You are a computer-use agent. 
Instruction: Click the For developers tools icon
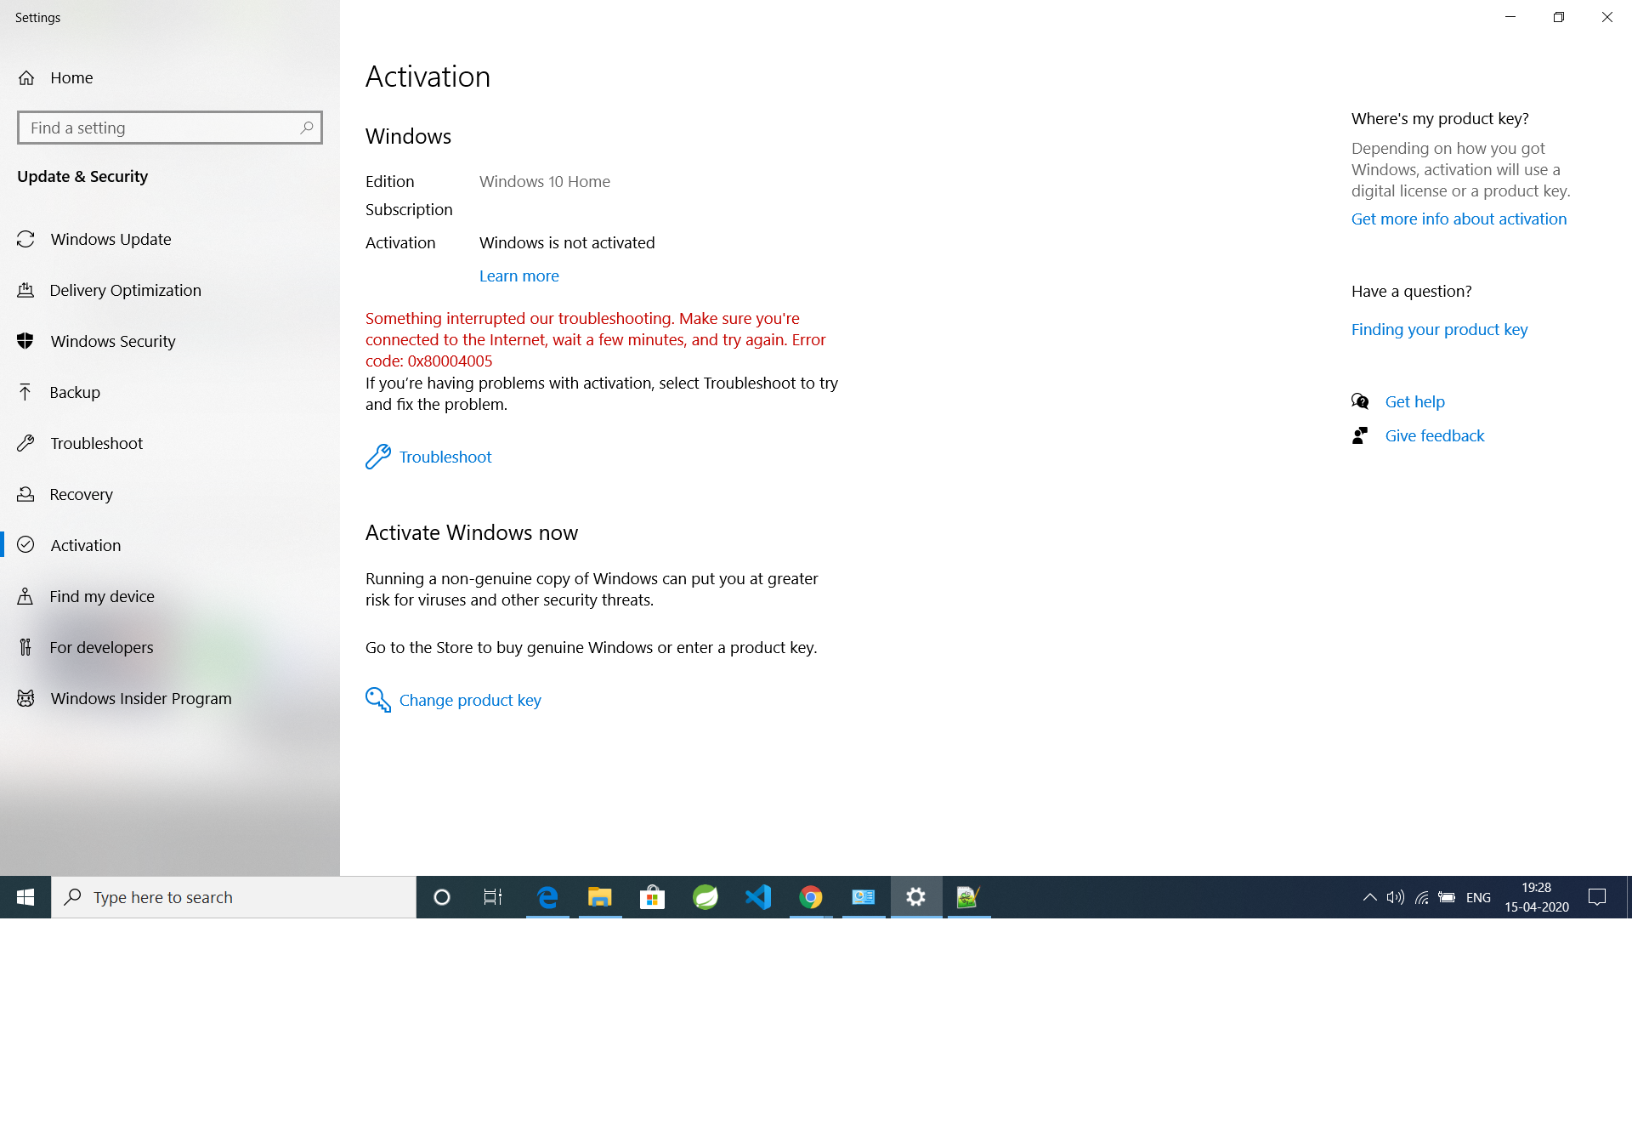click(x=25, y=647)
